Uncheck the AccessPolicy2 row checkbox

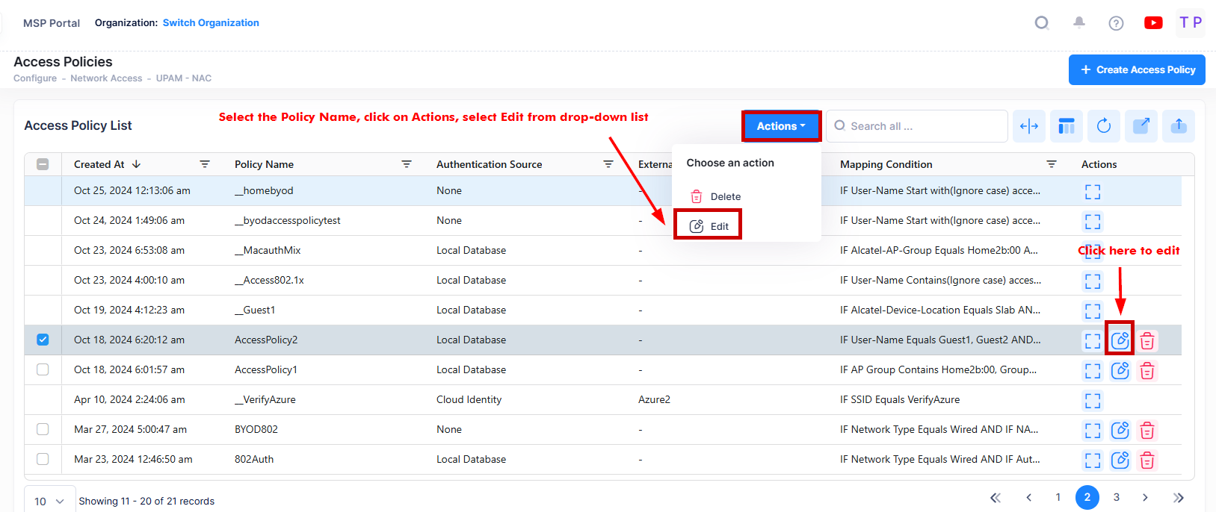tap(43, 340)
